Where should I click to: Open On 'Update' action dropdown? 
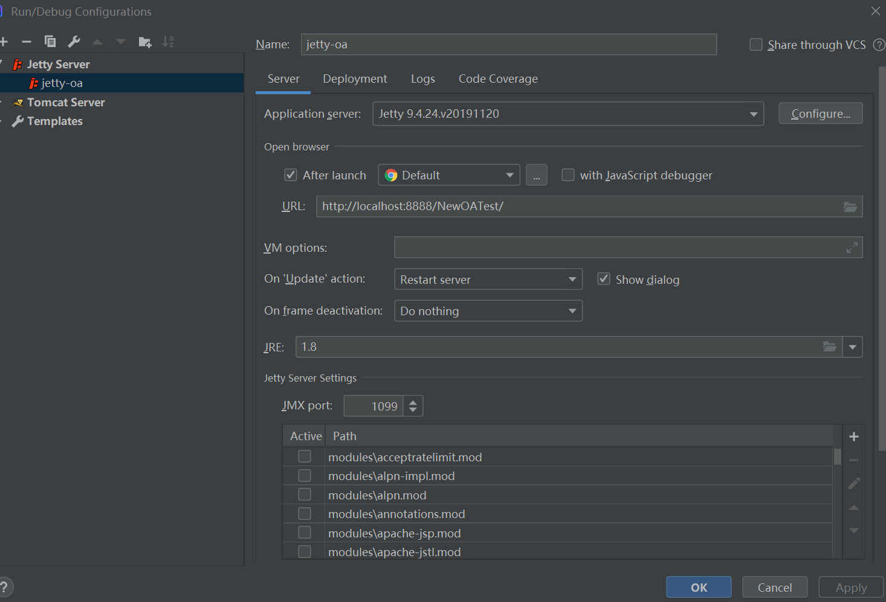coord(488,279)
